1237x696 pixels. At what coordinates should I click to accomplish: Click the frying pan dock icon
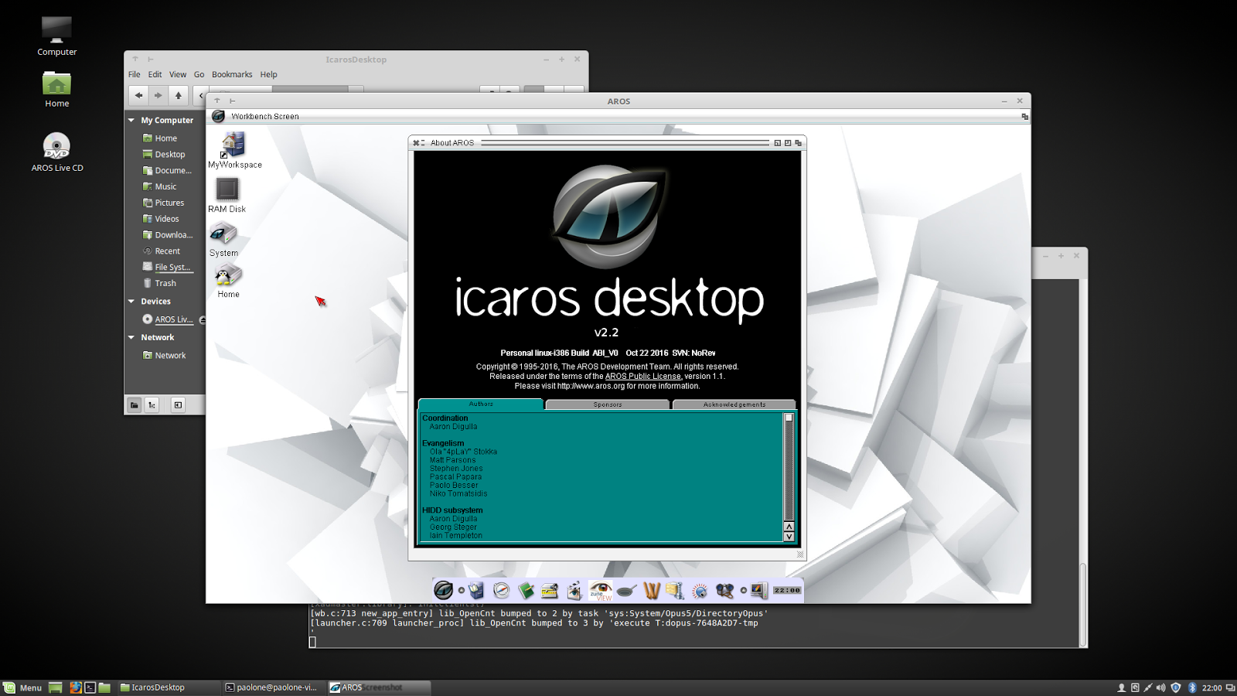626,592
